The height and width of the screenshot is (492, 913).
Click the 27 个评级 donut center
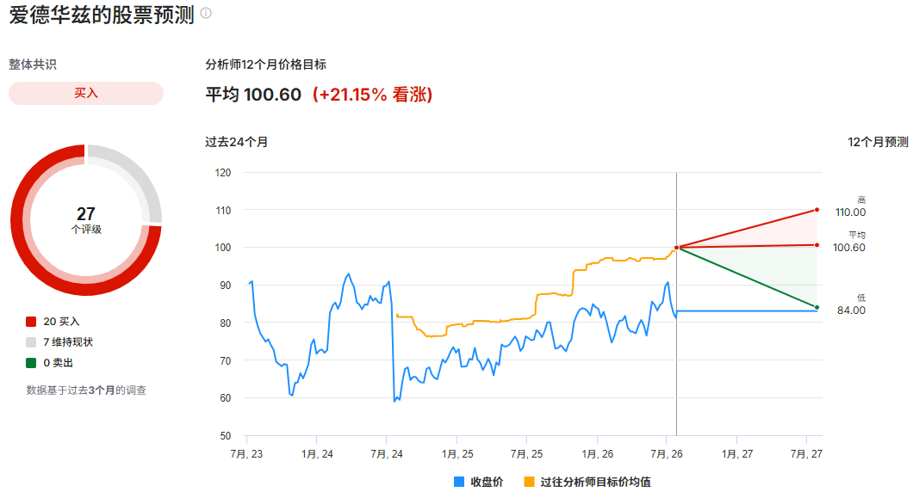86,220
